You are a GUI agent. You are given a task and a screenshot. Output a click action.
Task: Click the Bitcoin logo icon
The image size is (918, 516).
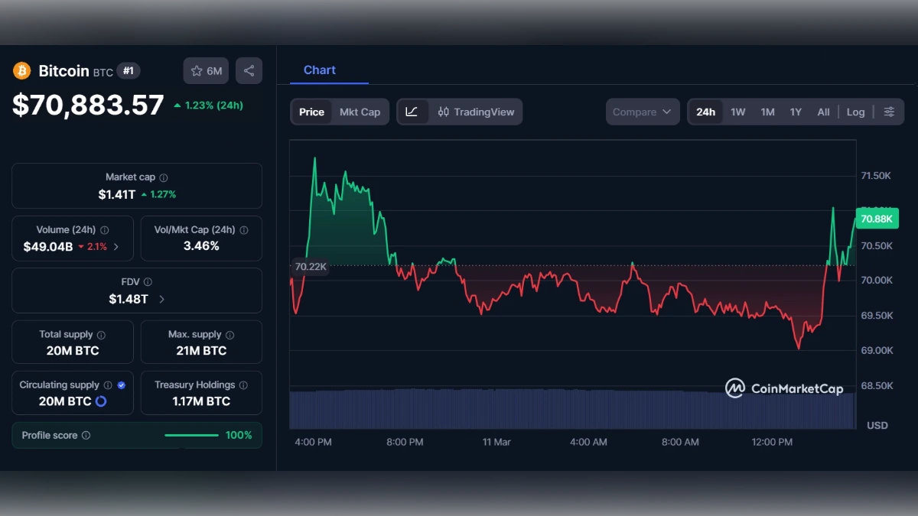tap(22, 70)
